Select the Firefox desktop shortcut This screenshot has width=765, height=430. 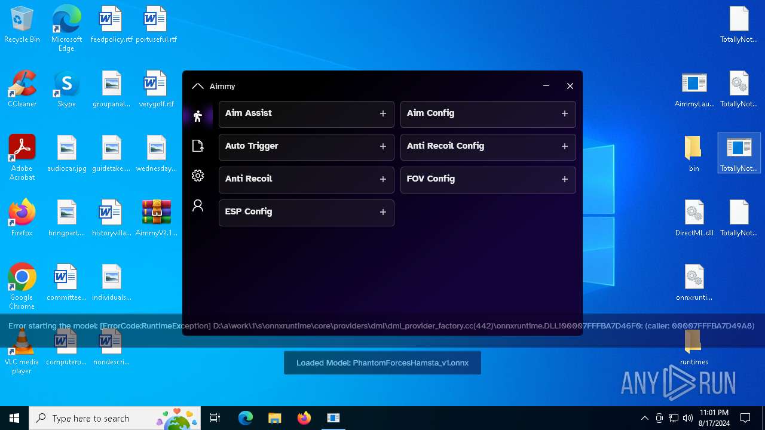pos(22,219)
